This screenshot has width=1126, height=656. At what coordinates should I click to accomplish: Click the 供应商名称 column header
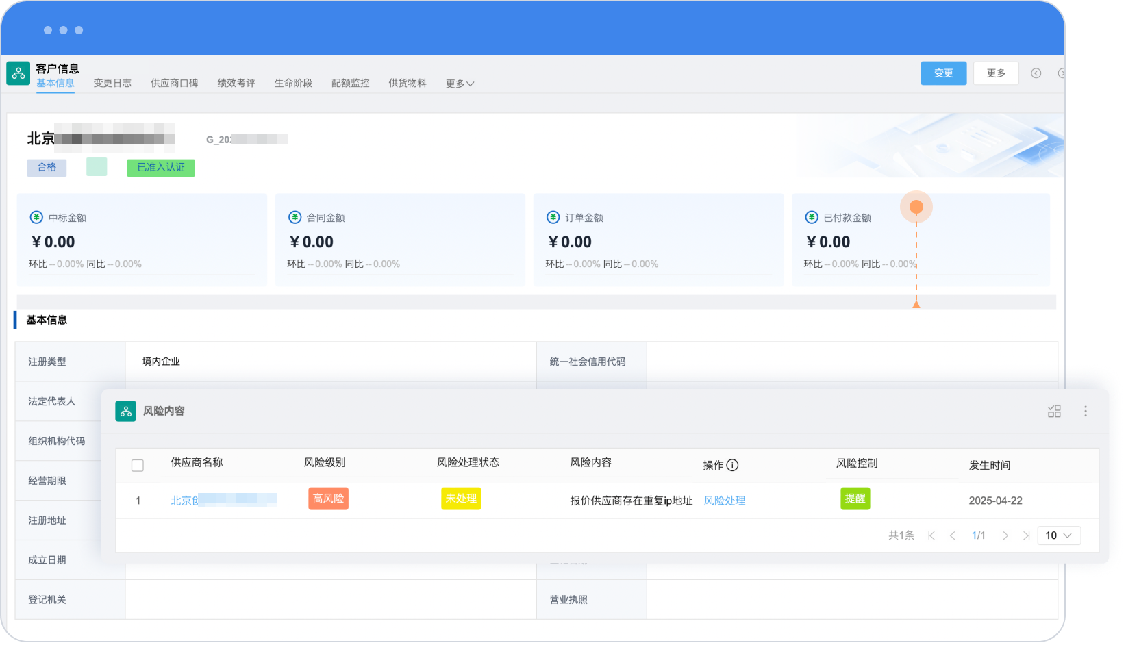(x=197, y=463)
